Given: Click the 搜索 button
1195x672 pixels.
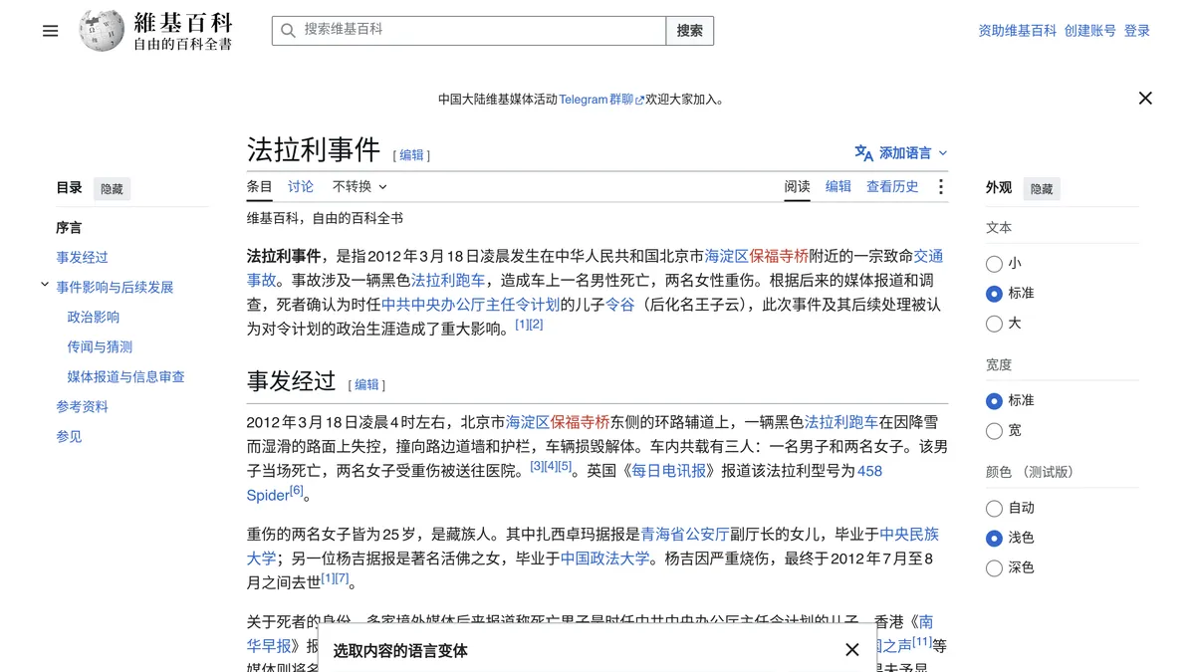Looking at the screenshot, I should click(x=690, y=31).
